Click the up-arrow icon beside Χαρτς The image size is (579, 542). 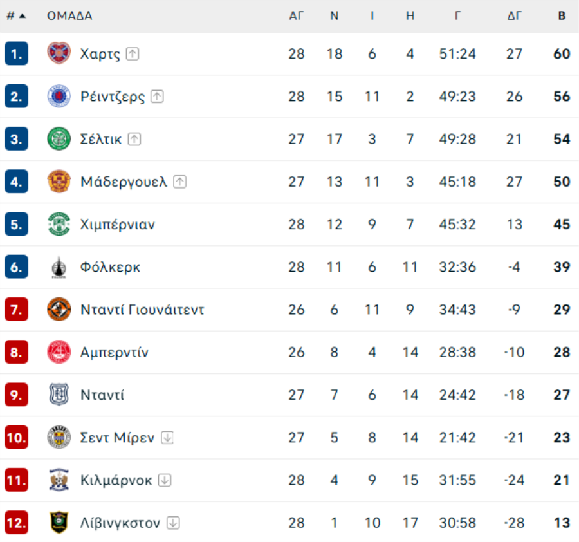[133, 54]
